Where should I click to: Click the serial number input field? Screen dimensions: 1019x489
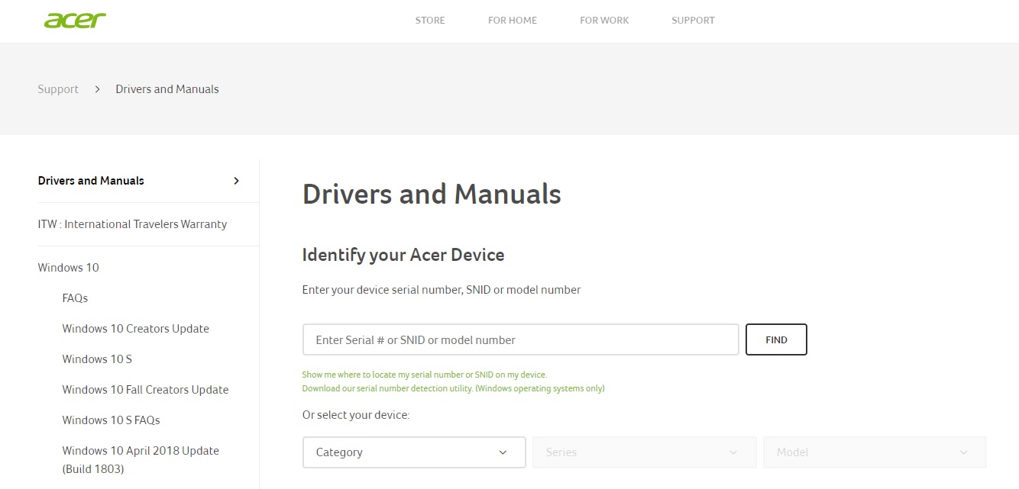coord(520,340)
